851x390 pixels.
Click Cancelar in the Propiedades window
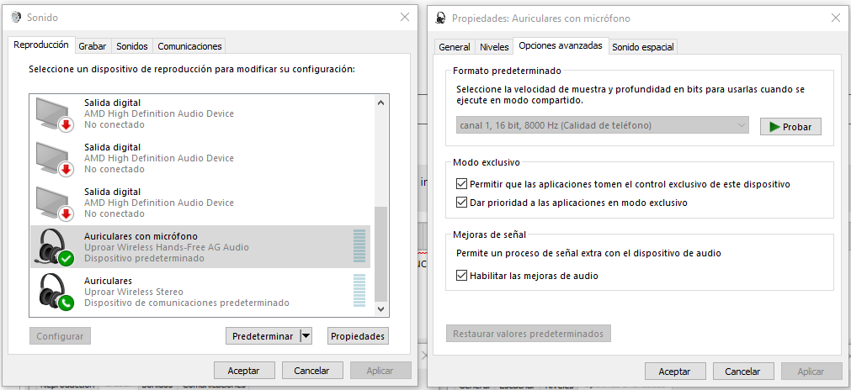coord(743,371)
